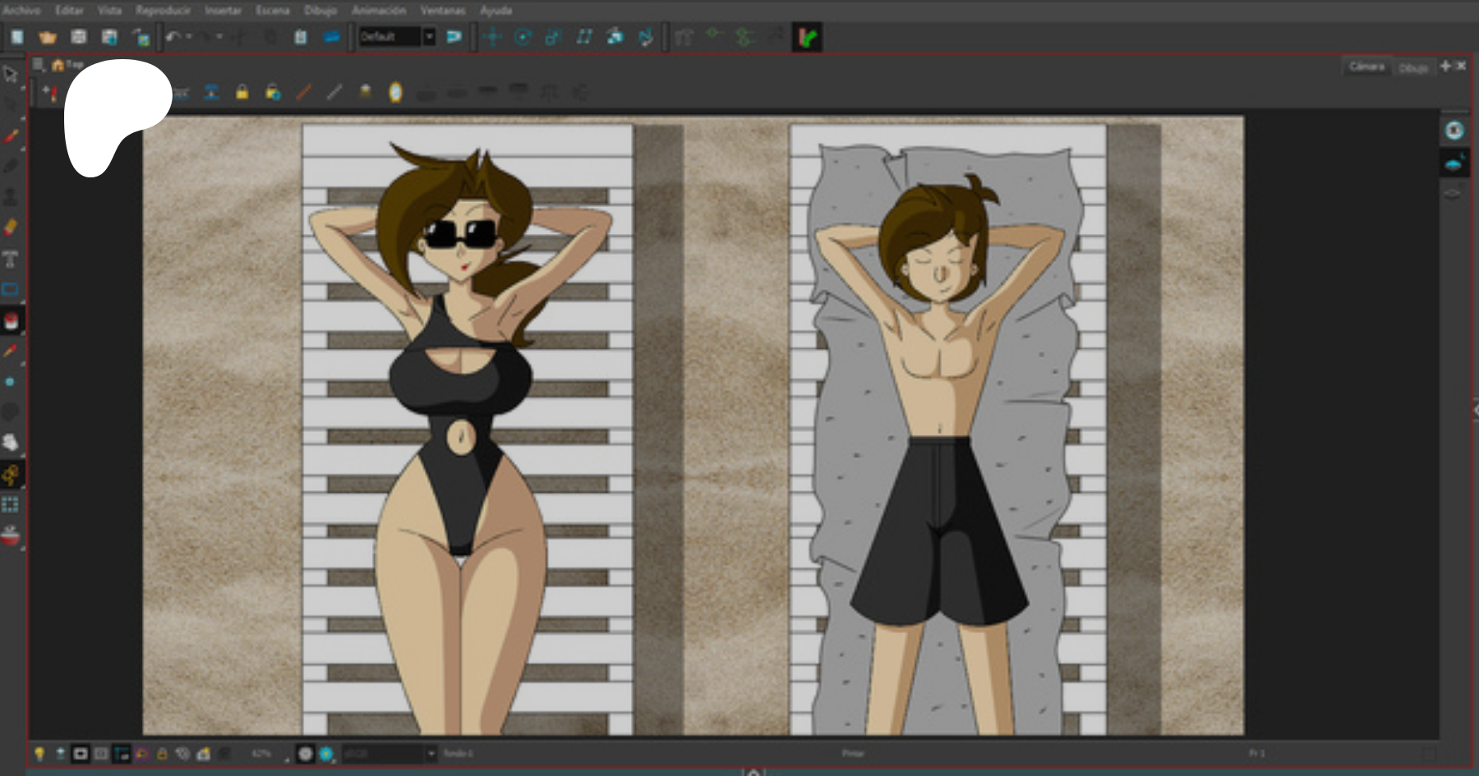Screen dimensions: 1479x776
Task: Switch to the Dibujo view tab
Action: [1412, 67]
